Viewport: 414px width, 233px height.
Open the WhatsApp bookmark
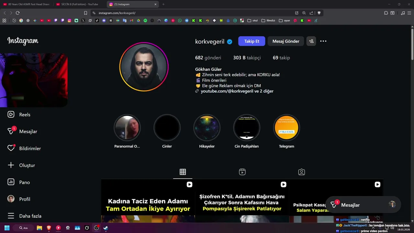click(180, 20)
